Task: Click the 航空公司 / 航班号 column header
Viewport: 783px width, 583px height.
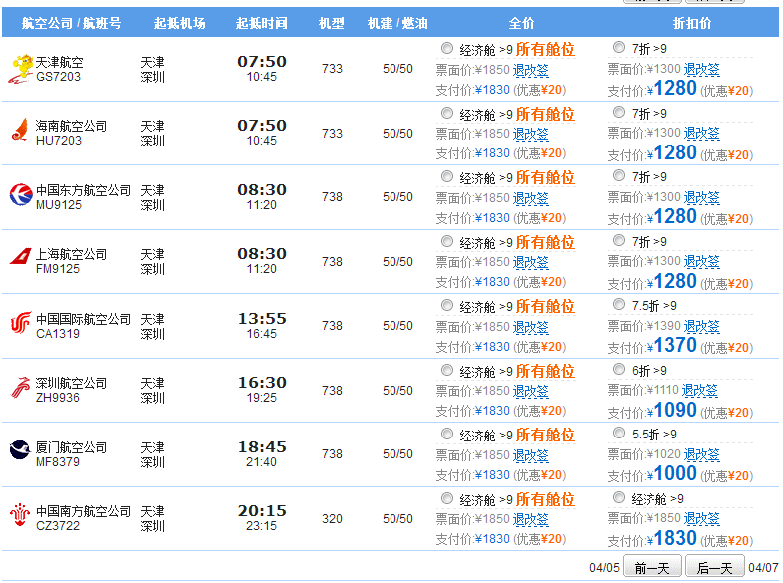Action: point(71,23)
